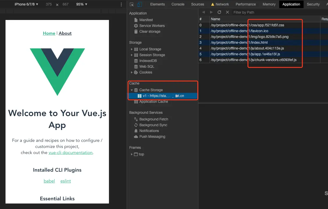Viewport: 328px width, 209px height.
Task: Open Push Messaging service
Action: [x=152, y=137]
